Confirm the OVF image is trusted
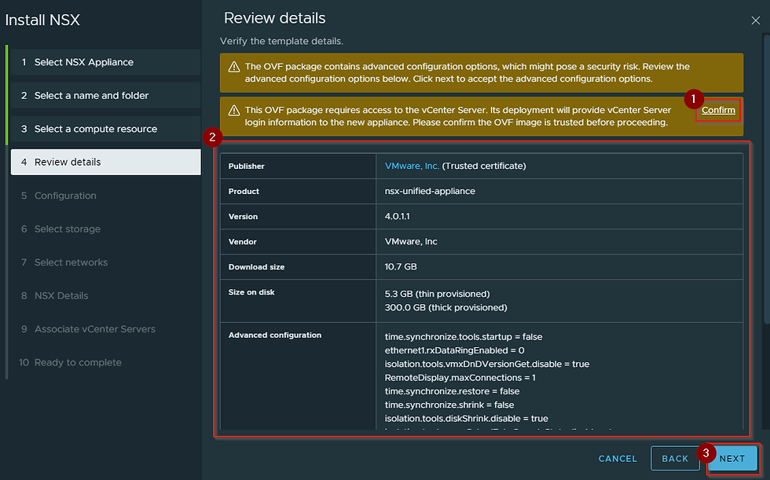 point(718,111)
